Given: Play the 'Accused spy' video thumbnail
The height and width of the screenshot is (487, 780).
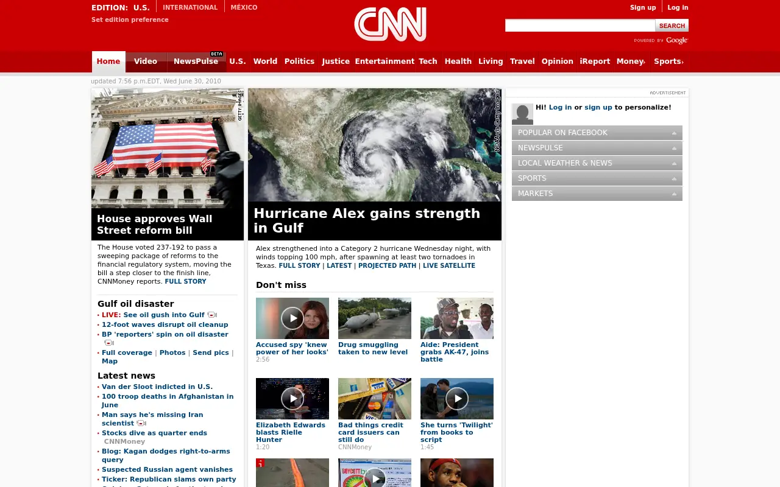Looking at the screenshot, I should (292, 318).
